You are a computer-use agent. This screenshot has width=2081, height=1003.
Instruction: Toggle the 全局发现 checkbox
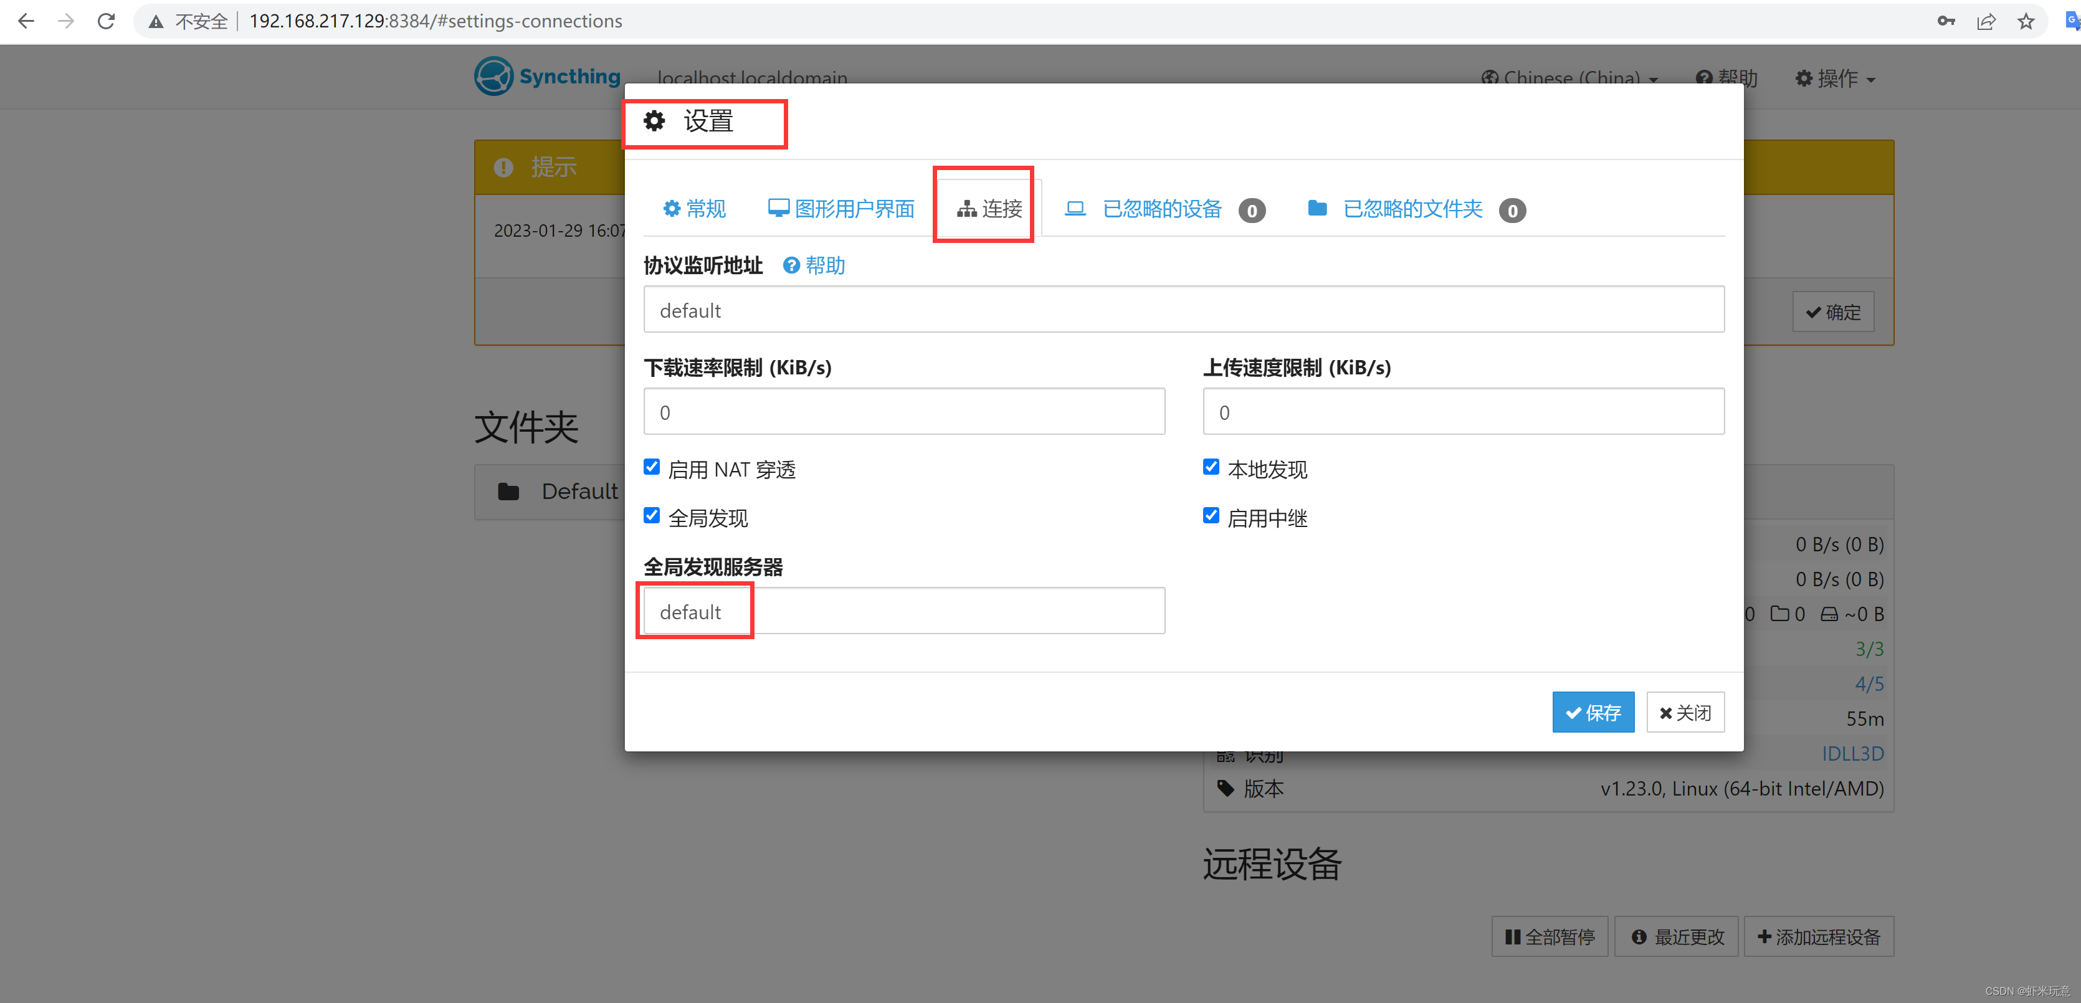tap(652, 515)
